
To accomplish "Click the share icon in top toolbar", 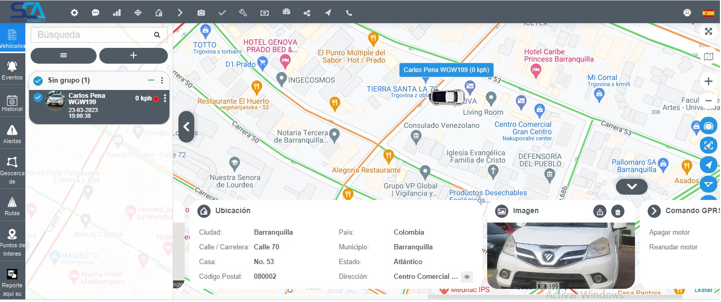I will tap(307, 13).
